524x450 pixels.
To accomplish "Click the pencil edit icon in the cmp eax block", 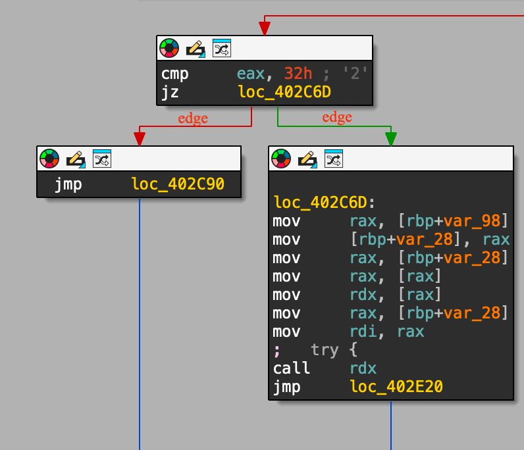I will (x=196, y=48).
